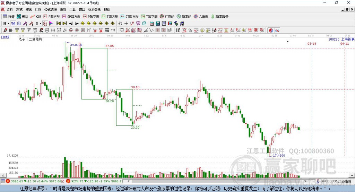Open the T四方形 tool
This screenshot has height=192, width=355.
tap(110, 17)
